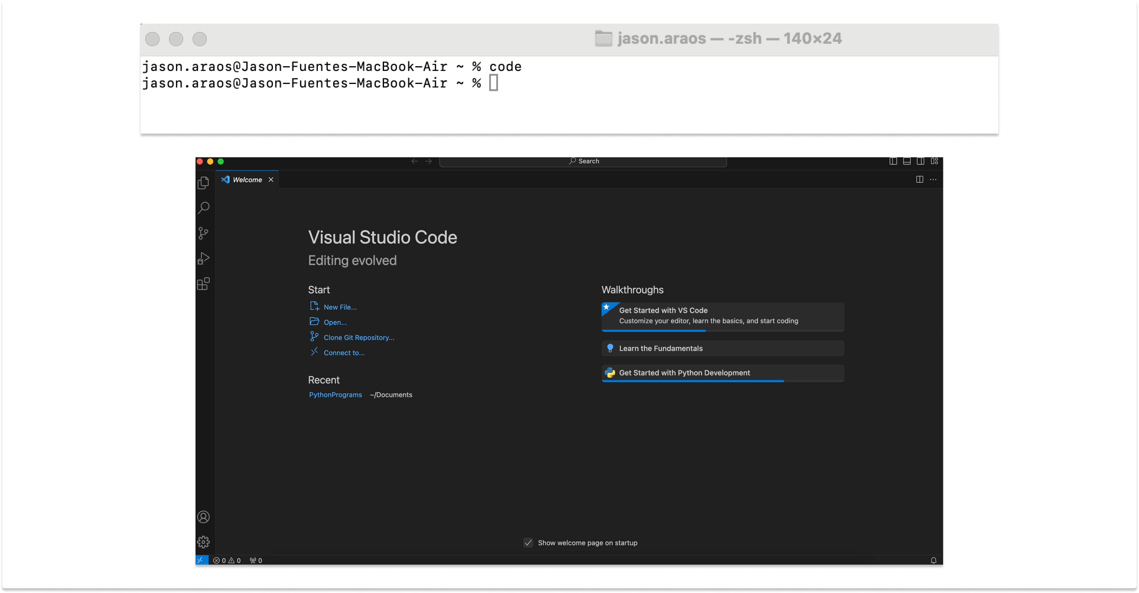Uncheck Show welcome page on startup
Image resolution: width=1139 pixels, height=593 pixels.
pos(528,542)
